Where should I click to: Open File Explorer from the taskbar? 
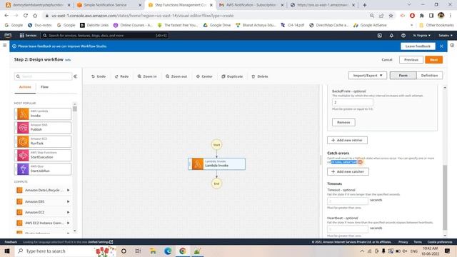(153, 251)
